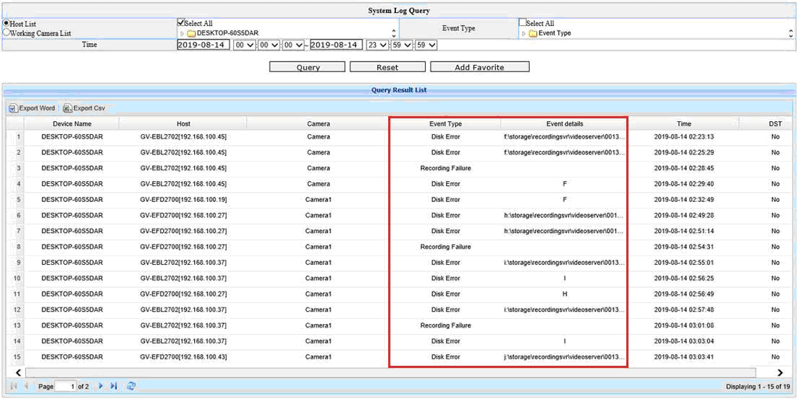Go to the next page arrow icon
Image resolution: width=798 pixels, height=399 pixels.
tap(101, 386)
